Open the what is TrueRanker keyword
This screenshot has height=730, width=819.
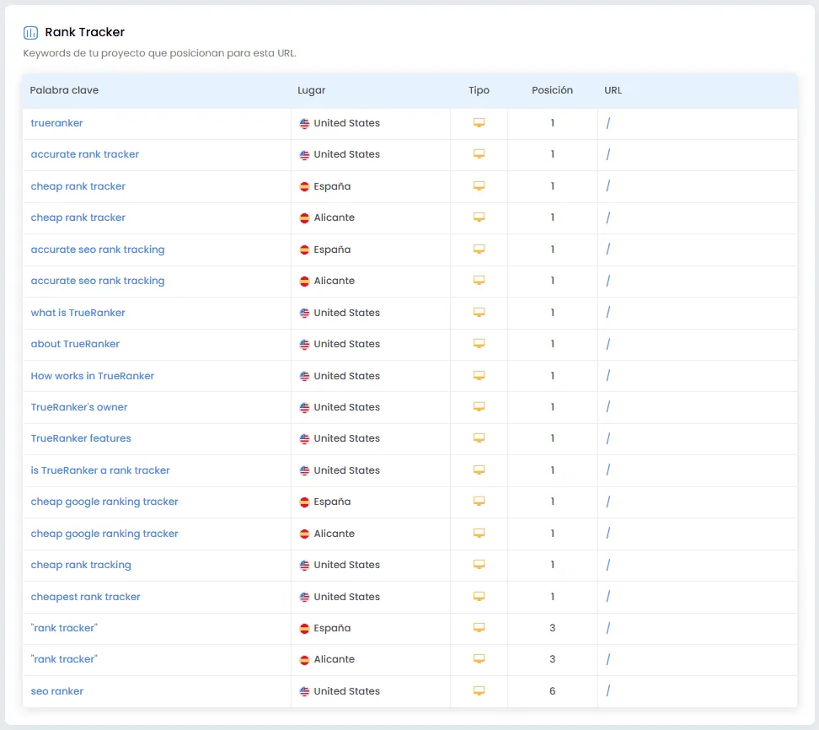click(x=78, y=313)
